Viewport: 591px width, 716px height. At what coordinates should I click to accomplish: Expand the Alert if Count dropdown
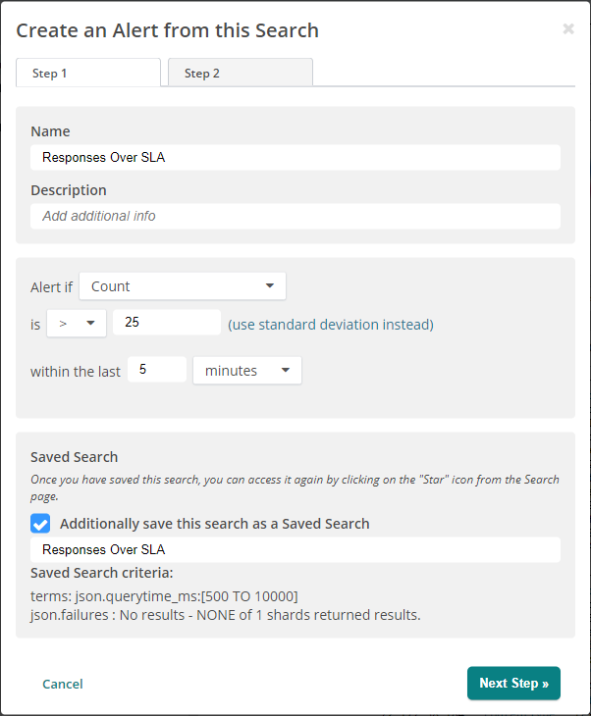coord(183,286)
